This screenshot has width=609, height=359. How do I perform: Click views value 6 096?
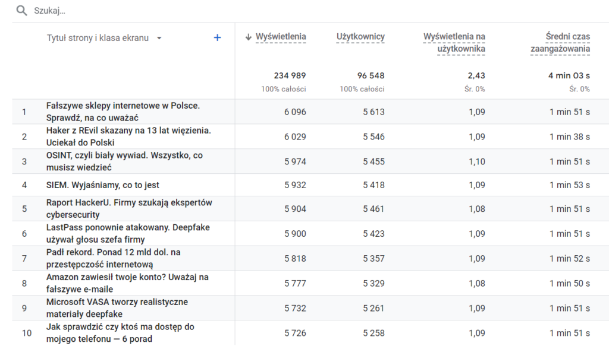(295, 112)
